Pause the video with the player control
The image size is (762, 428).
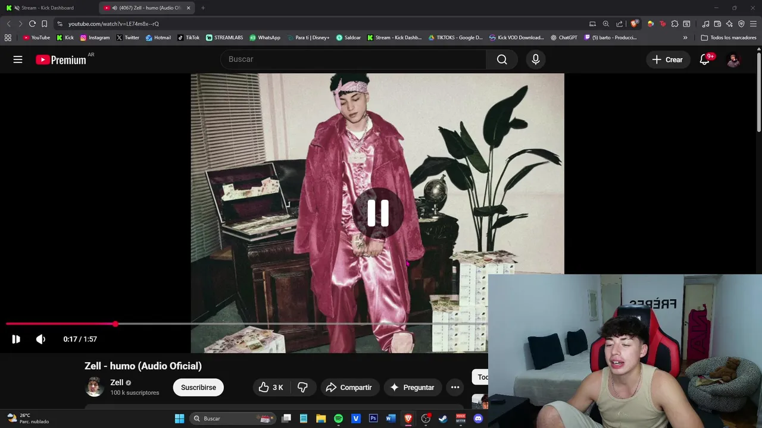coord(16,339)
